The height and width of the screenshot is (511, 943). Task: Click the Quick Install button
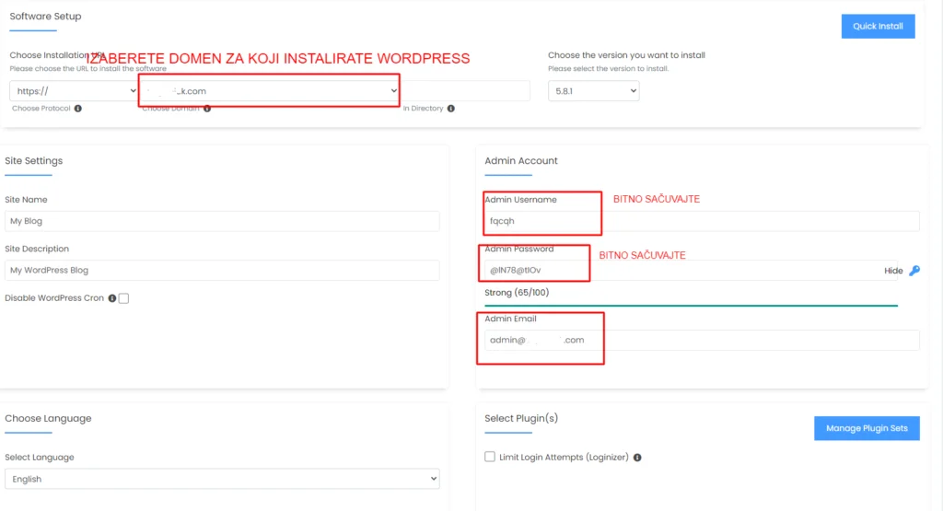click(x=878, y=26)
